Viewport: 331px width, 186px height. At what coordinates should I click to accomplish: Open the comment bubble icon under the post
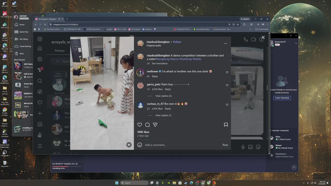point(147,125)
